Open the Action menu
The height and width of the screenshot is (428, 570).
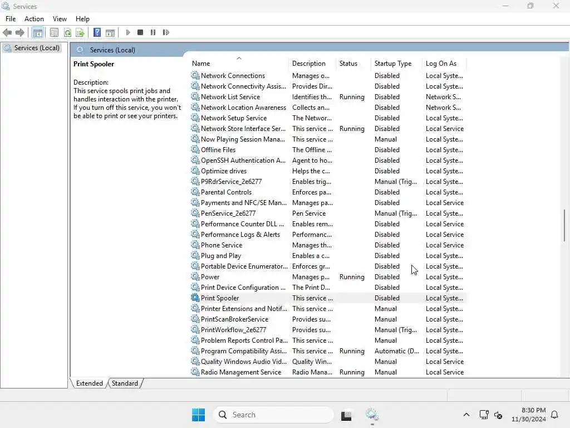click(34, 19)
